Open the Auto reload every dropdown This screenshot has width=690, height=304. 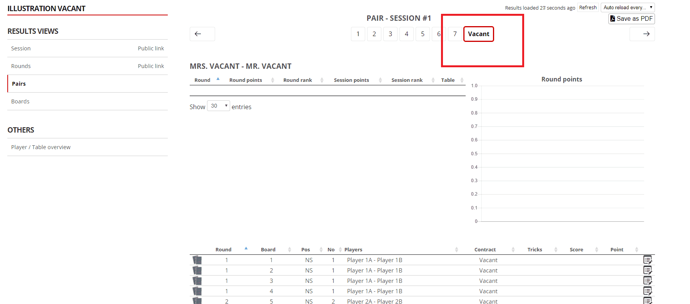(627, 7)
